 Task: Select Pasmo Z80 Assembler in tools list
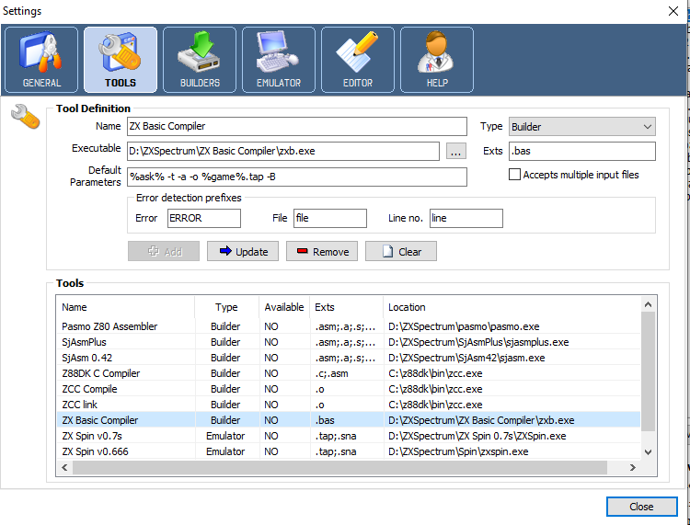(x=109, y=326)
